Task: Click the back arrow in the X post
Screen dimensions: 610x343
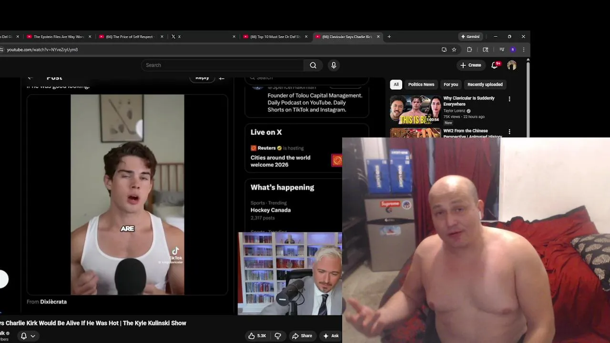Action: tap(30, 78)
